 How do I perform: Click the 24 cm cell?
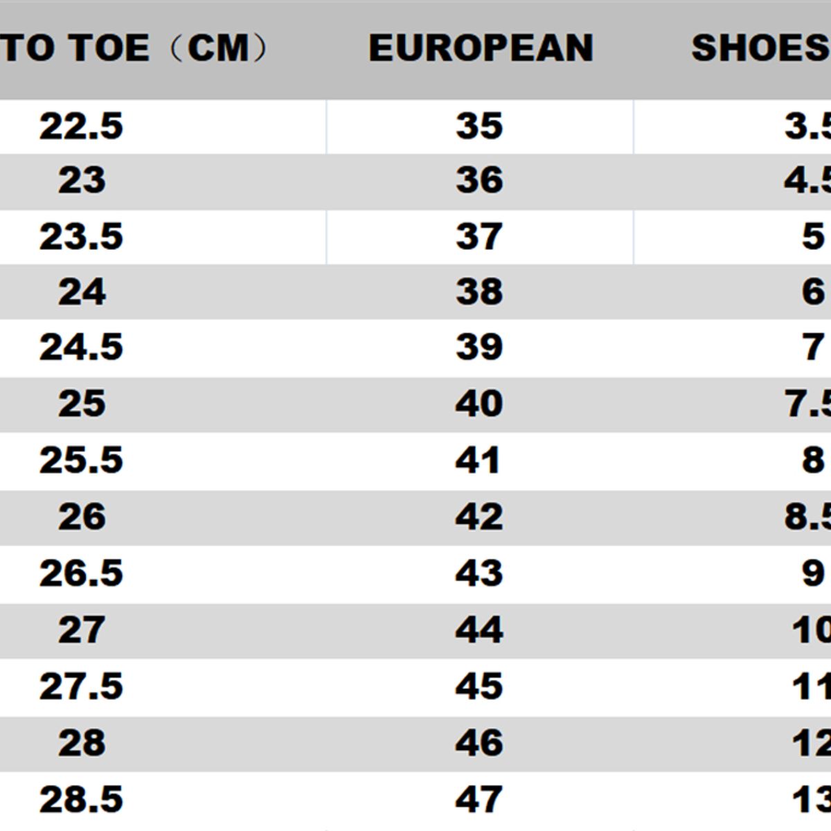[x=82, y=292]
